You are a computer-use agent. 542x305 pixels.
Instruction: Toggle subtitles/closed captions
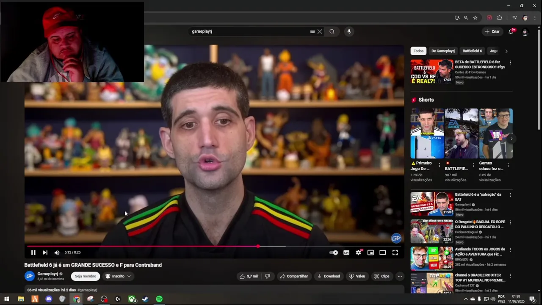pos(346,252)
